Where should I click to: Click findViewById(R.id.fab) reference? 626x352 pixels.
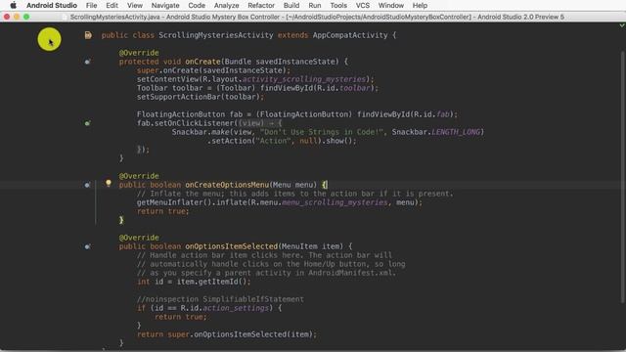click(405, 114)
